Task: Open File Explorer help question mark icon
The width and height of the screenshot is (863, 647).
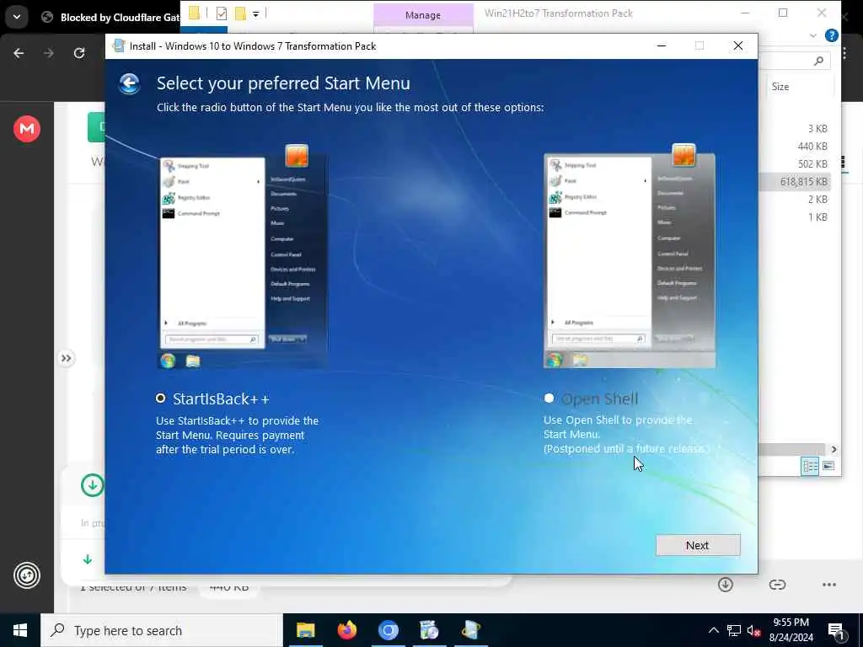Action: click(x=832, y=35)
